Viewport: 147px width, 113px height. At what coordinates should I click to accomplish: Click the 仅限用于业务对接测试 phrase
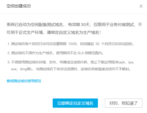point(114,25)
